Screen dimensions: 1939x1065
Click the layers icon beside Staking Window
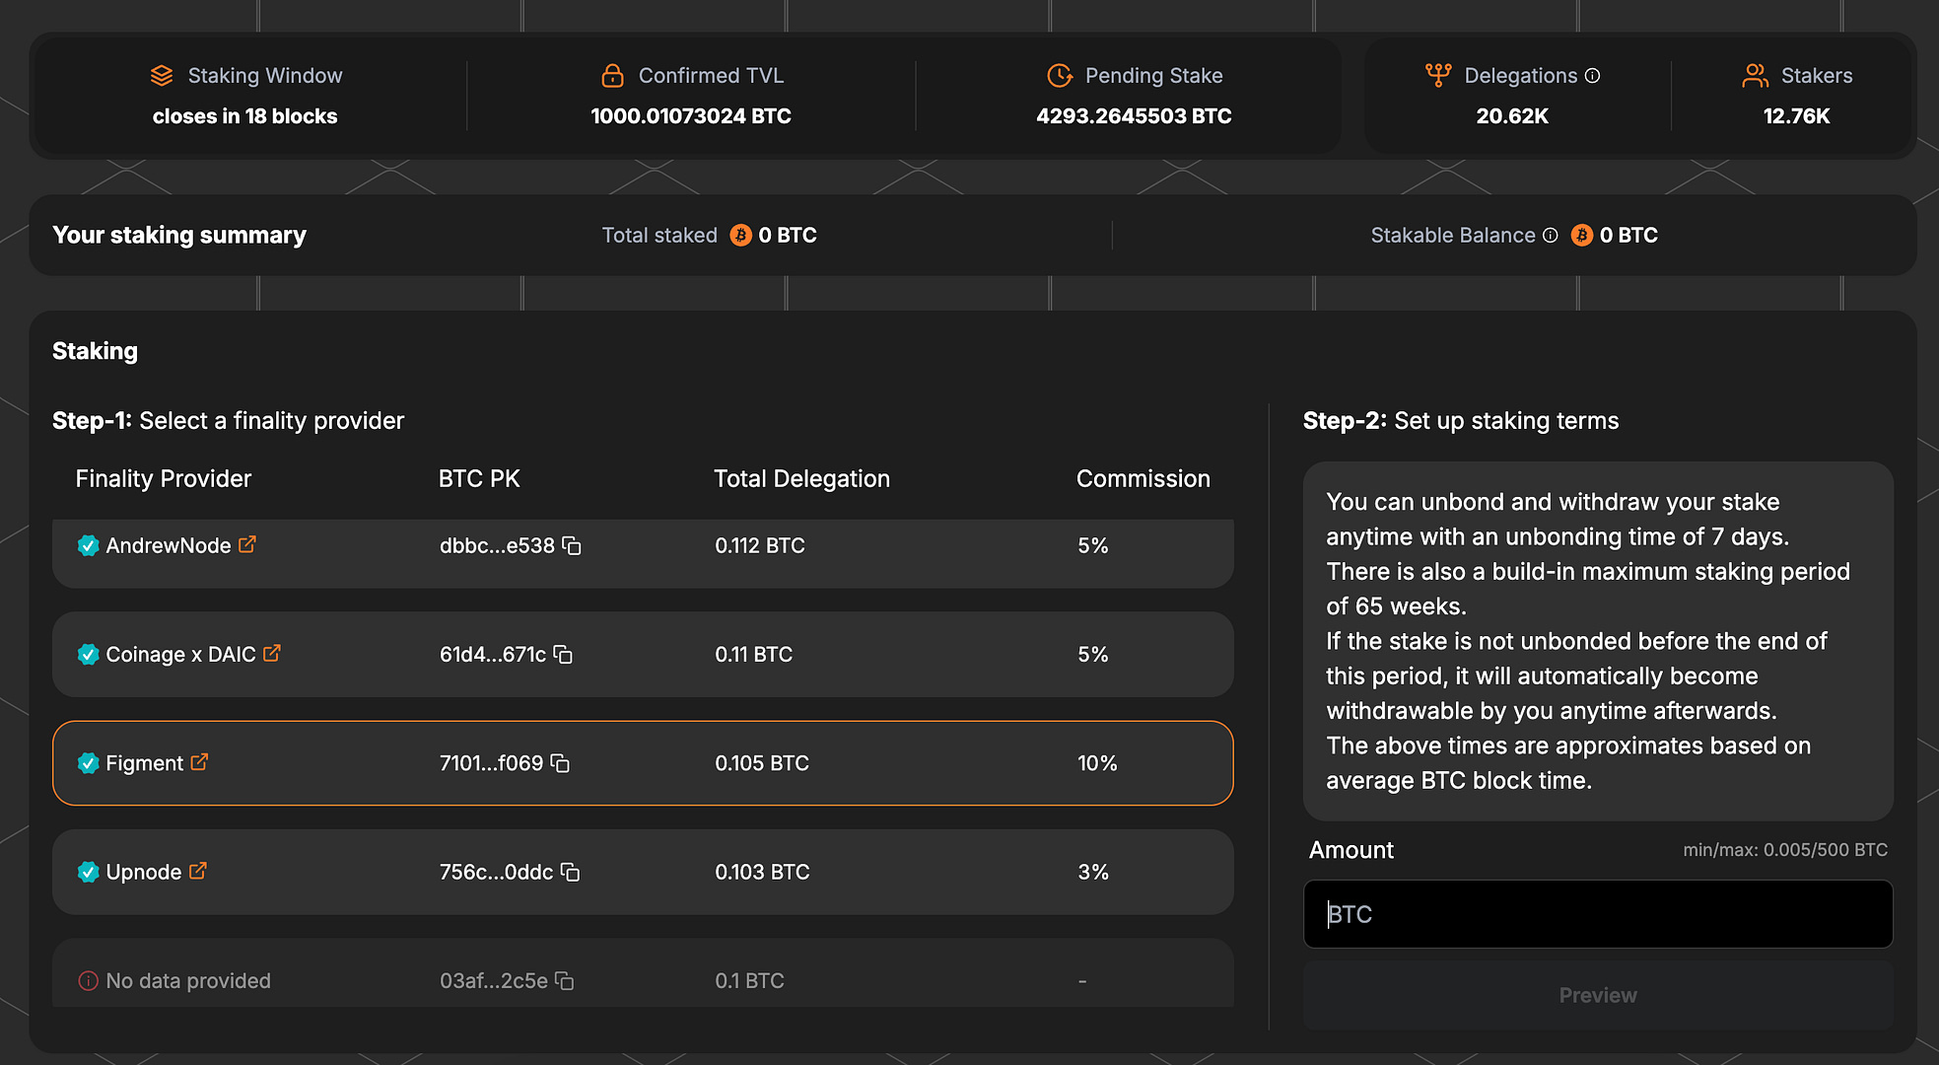pos(162,75)
